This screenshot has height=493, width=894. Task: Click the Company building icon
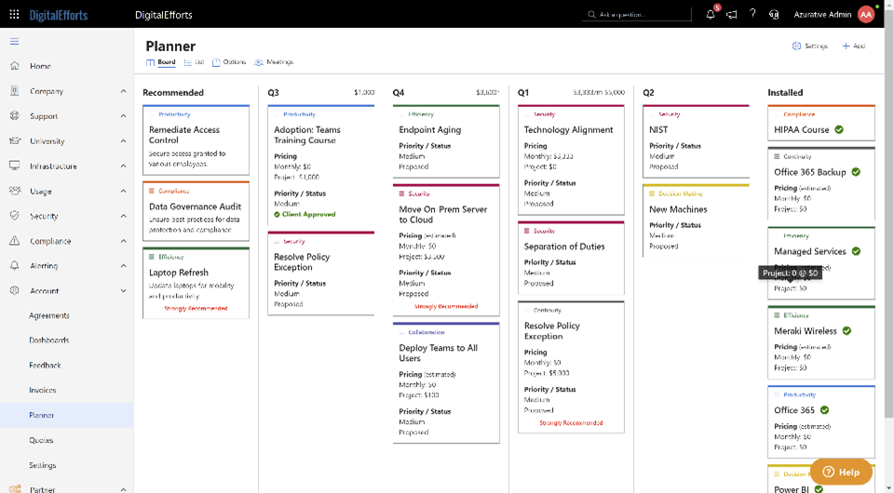(x=15, y=91)
